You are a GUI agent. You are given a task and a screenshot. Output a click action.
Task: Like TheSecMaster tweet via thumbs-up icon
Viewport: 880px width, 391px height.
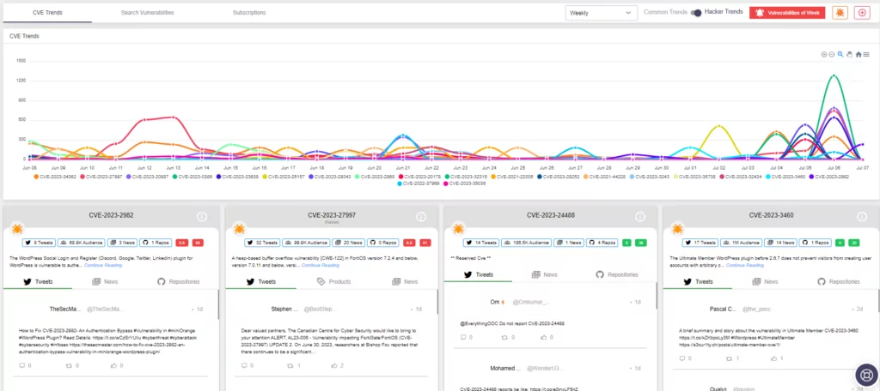pyautogui.click(x=113, y=365)
